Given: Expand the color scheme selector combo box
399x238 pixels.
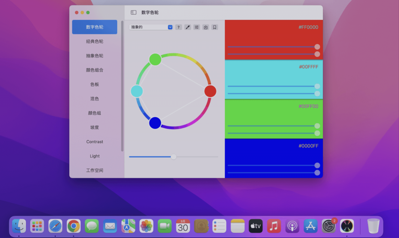Looking at the screenshot, I should (x=170, y=27).
